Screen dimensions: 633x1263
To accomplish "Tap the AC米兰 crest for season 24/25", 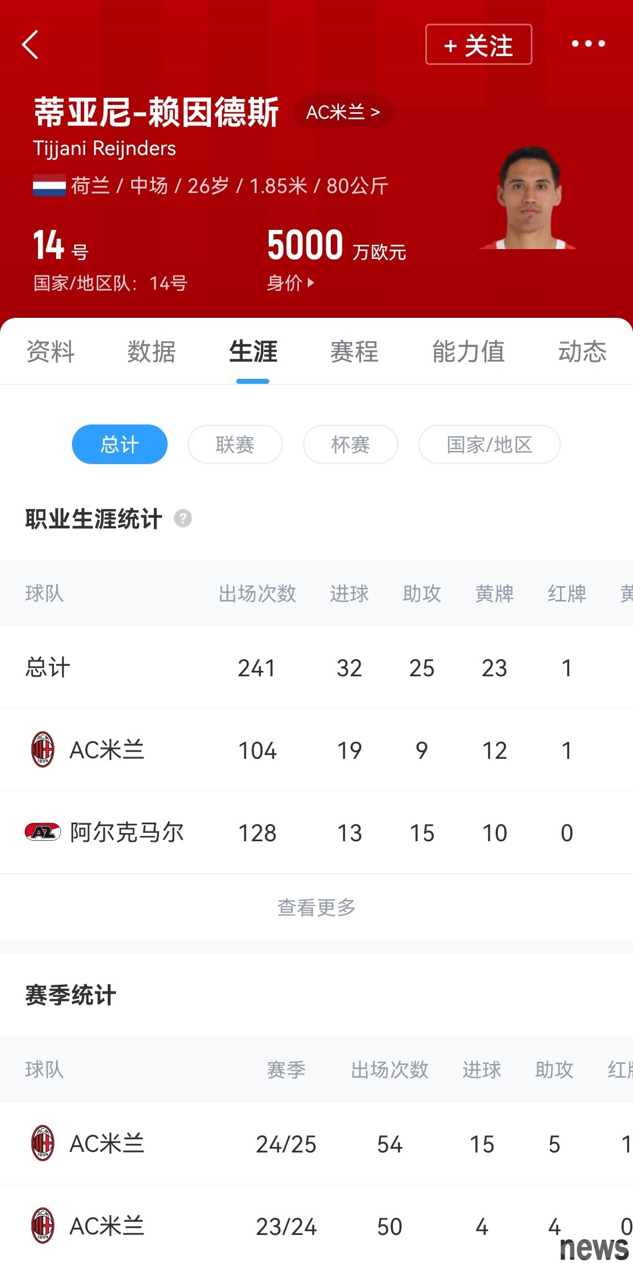I will [x=43, y=1143].
